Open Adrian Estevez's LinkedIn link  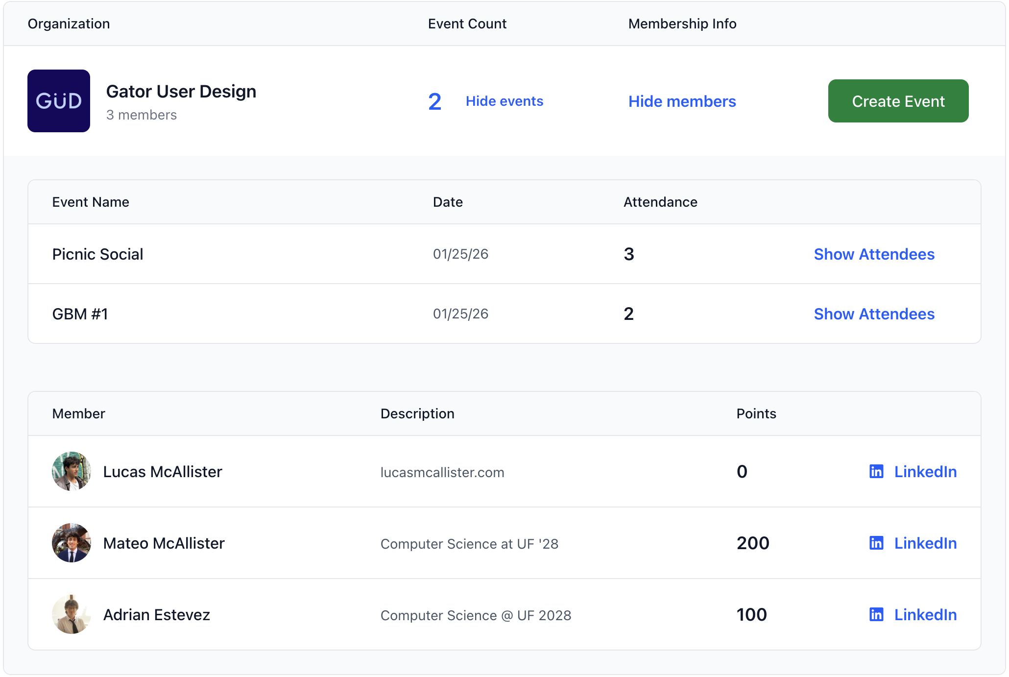(925, 614)
